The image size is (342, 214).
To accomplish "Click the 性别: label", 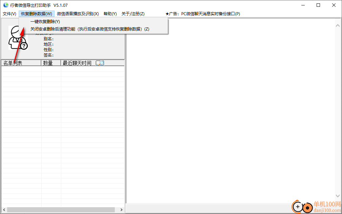I will pyautogui.click(x=48, y=50).
